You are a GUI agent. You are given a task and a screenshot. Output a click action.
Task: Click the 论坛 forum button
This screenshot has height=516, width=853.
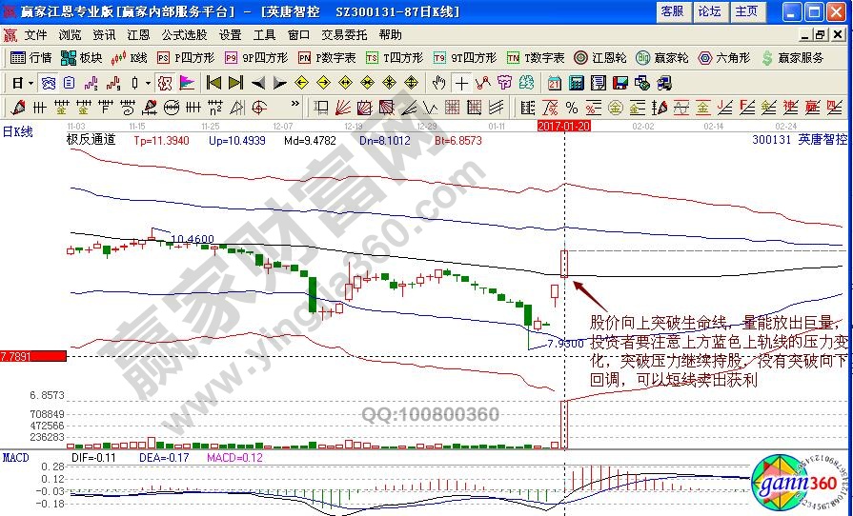click(709, 11)
